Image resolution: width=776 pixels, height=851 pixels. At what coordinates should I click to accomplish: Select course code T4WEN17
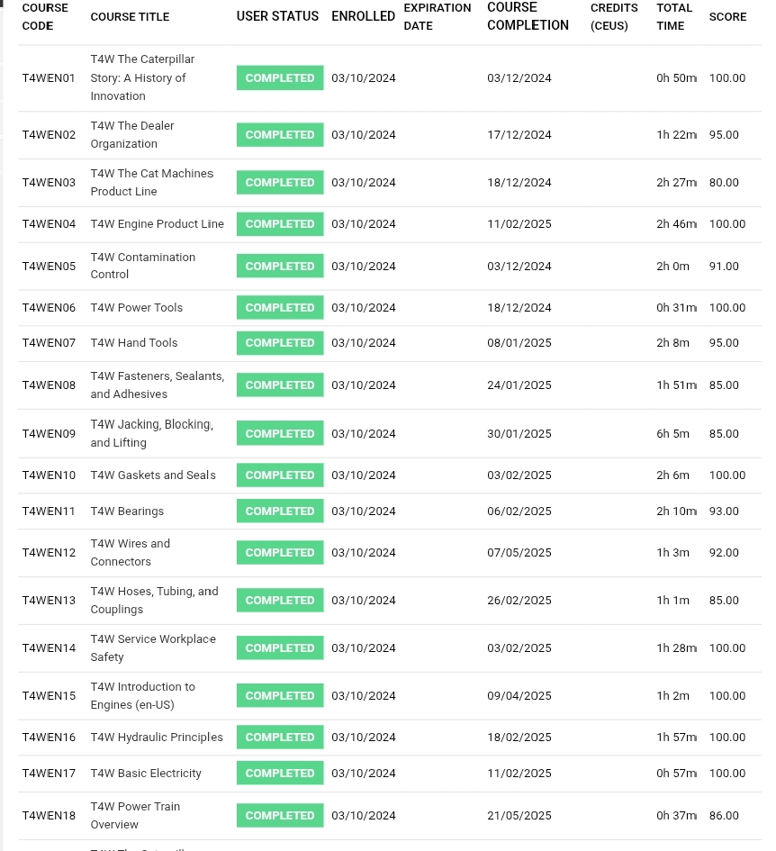pyautogui.click(x=49, y=773)
